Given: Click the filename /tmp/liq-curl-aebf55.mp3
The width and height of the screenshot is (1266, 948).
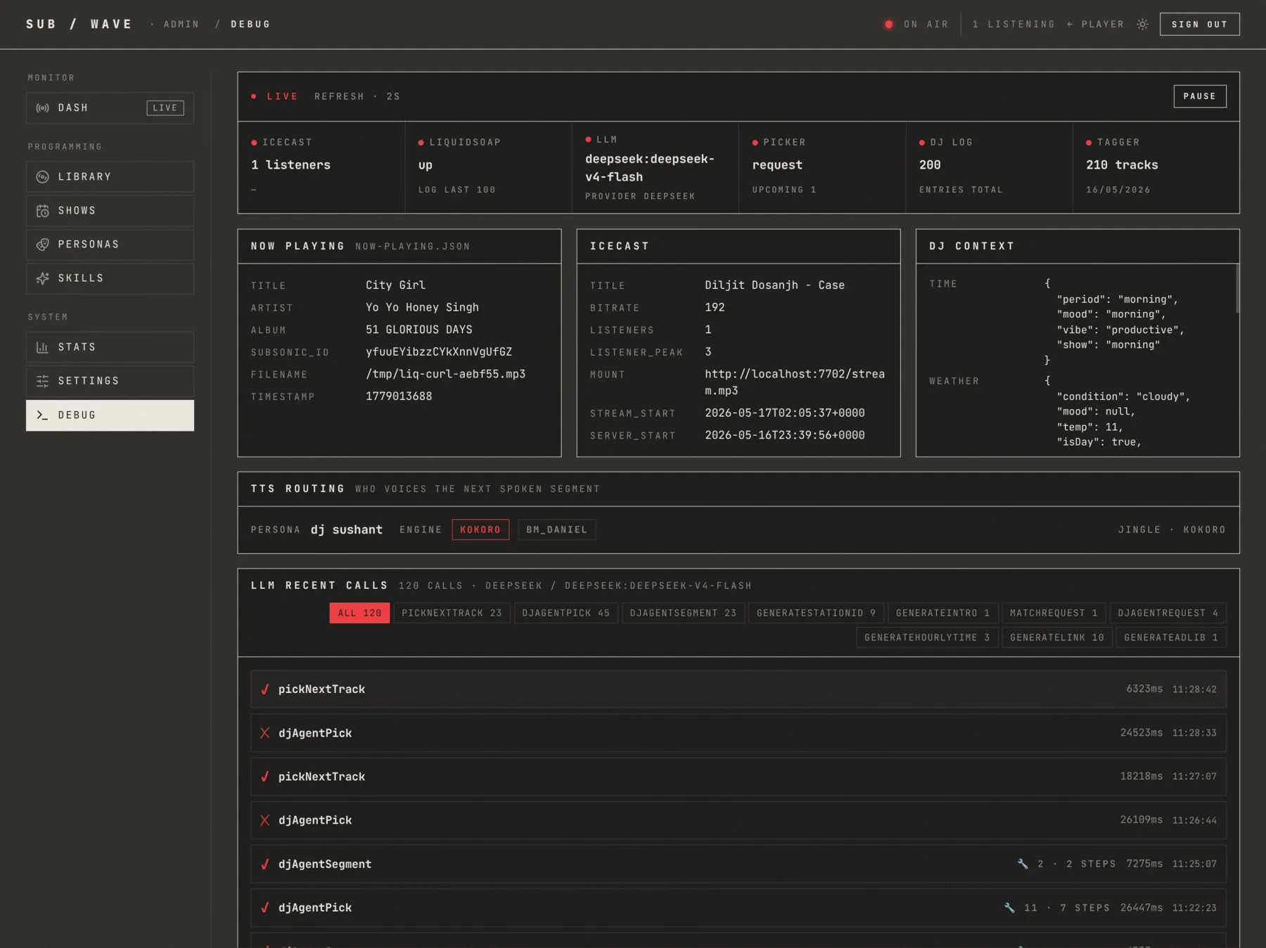Looking at the screenshot, I should click(x=446, y=375).
